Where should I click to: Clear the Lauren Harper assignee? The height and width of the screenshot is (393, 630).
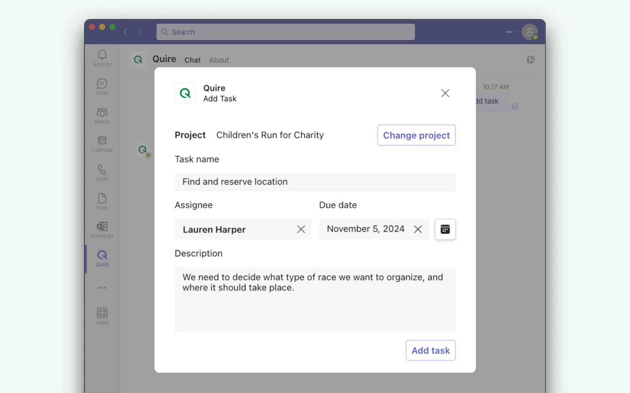pyautogui.click(x=301, y=230)
